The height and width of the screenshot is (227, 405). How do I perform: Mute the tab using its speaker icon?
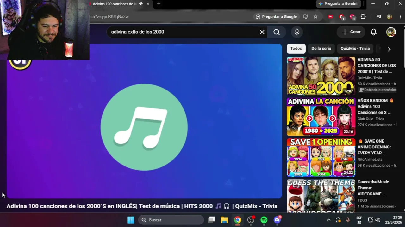click(x=141, y=4)
